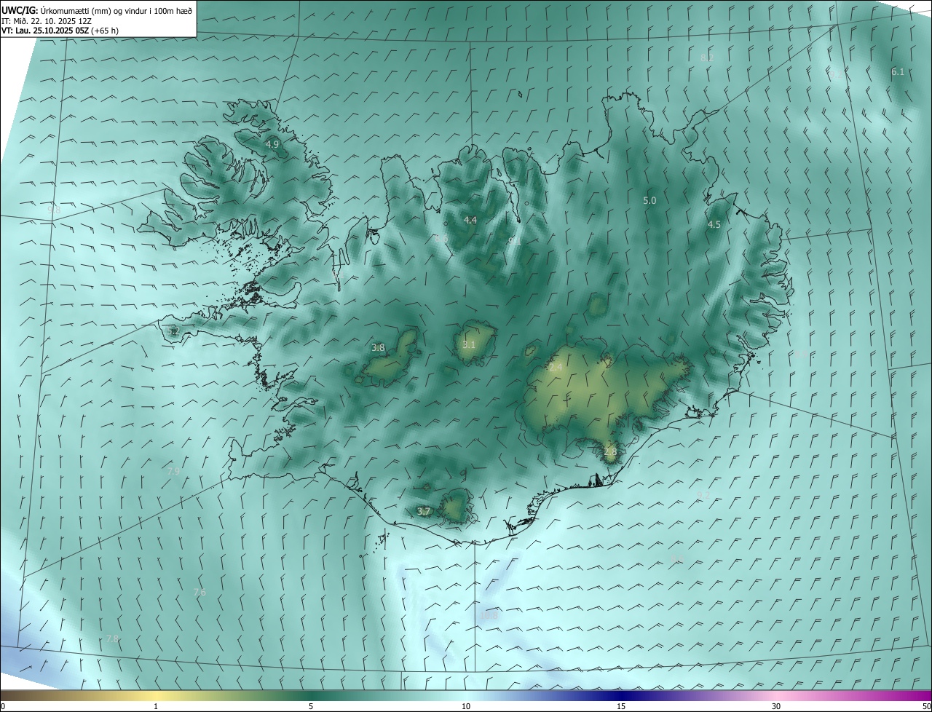The height and width of the screenshot is (712, 932).
Task: Click the initialization time 'IT: Mið. 22. 10. 2025 12Z'
Action: point(48,20)
